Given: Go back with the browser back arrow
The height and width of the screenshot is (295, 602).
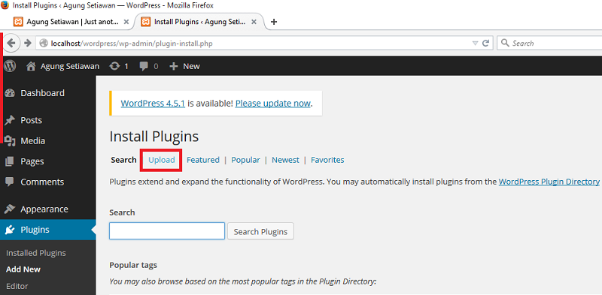Looking at the screenshot, I should click(11, 43).
